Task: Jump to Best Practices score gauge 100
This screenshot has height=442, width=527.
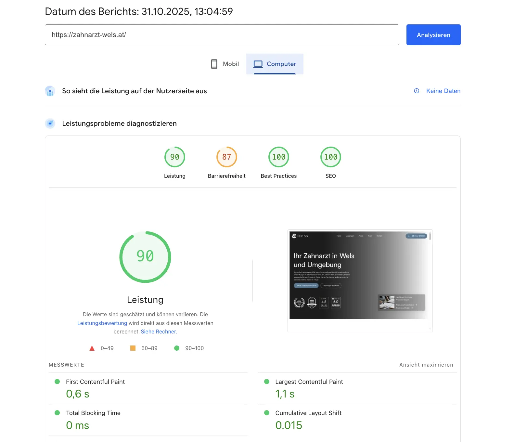Action: [x=279, y=157]
